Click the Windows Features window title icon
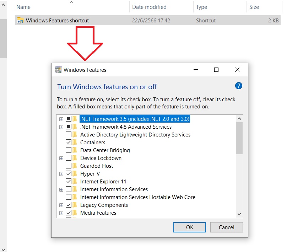The image size is (303, 252). click(x=58, y=70)
